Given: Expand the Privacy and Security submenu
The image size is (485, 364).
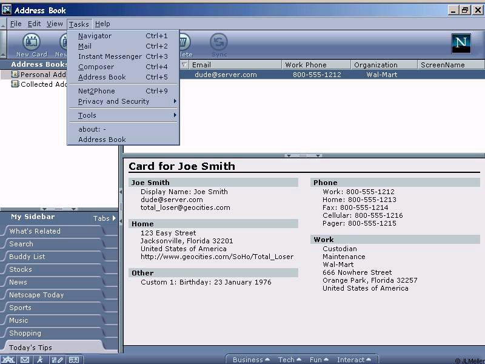Looking at the screenshot, I should [123, 101].
